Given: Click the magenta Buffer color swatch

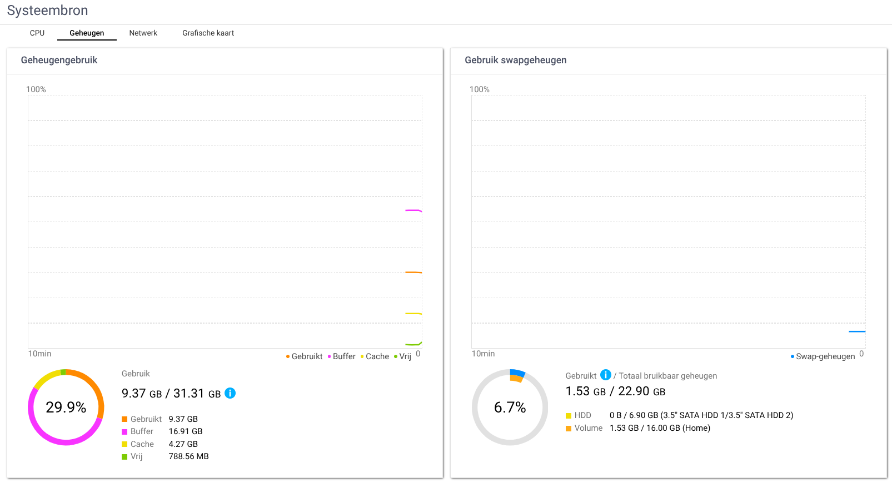Looking at the screenshot, I should pos(124,432).
